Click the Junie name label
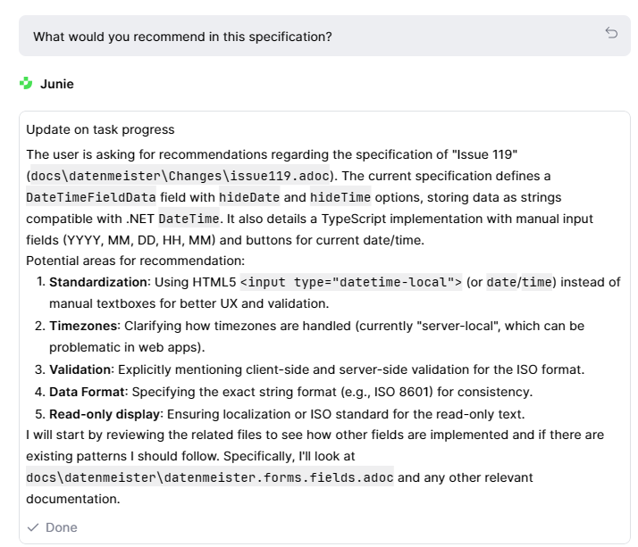Screen dimensions: 638x547 (x=57, y=84)
